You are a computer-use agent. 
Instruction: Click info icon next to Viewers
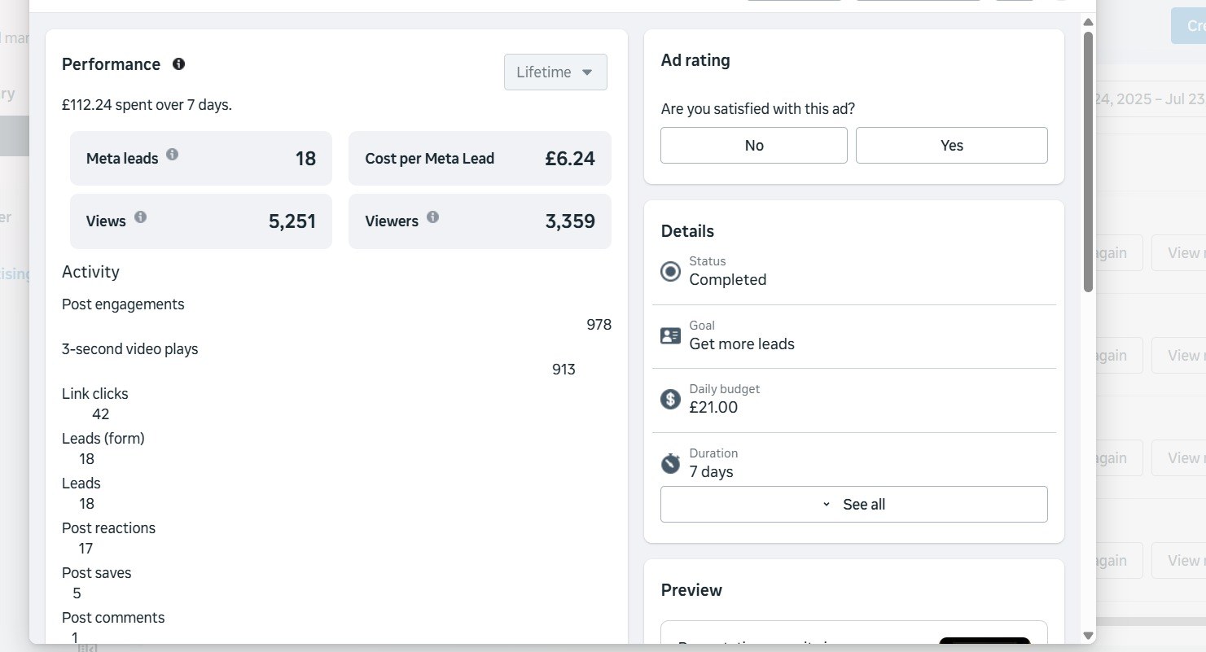tap(432, 217)
